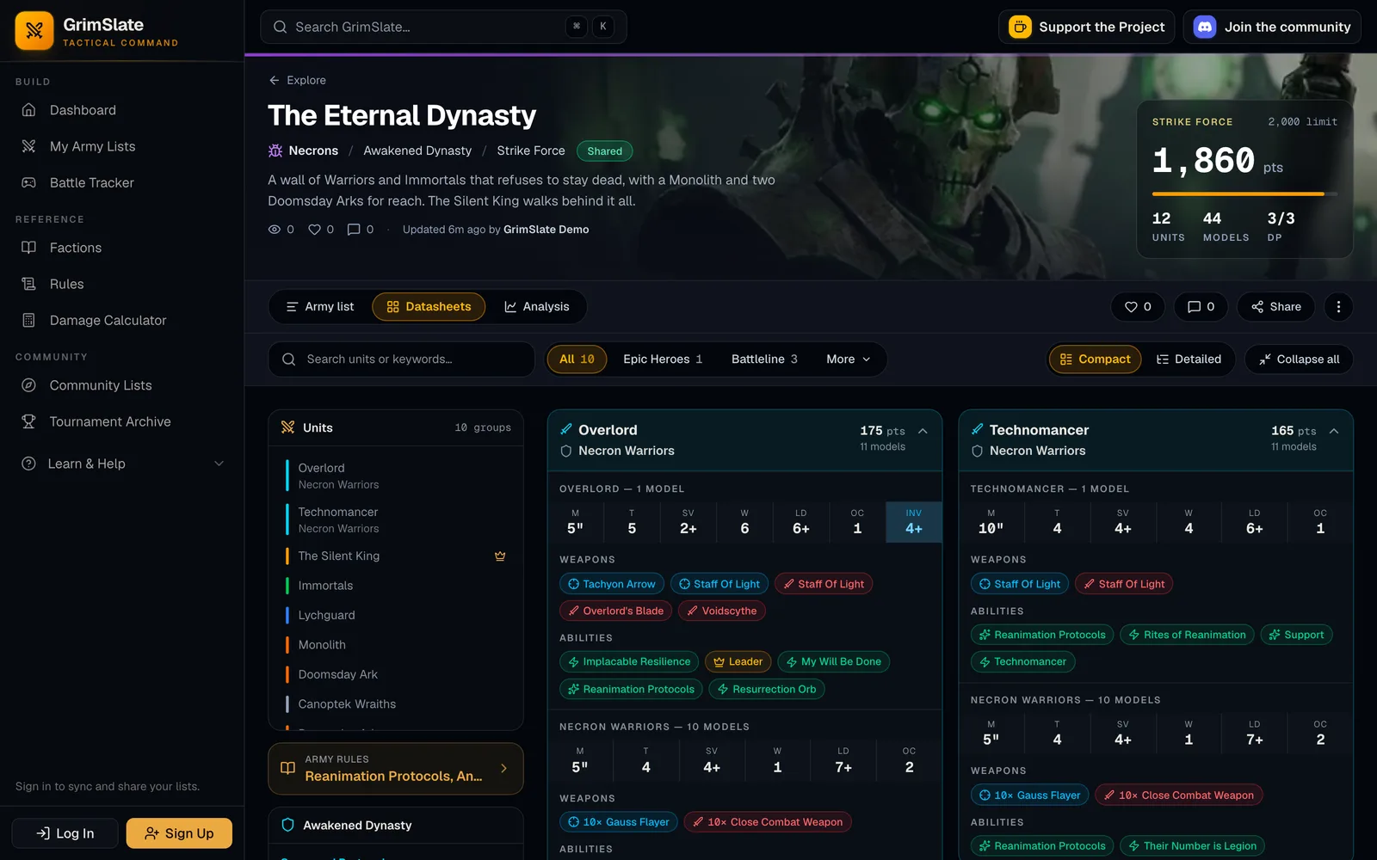The width and height of the screenshot is (1377, 860).
Task: Collapse the Overlord datasheet card chevron
Action: point(923,431)
